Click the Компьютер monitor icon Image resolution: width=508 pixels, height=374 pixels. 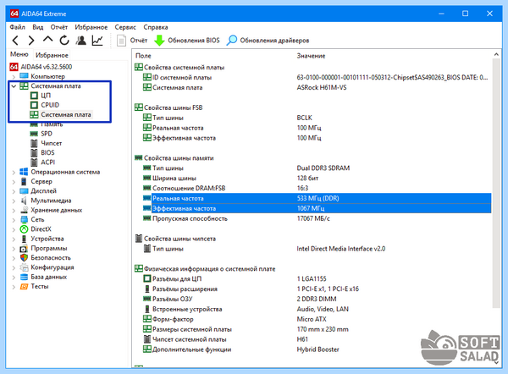24,76
